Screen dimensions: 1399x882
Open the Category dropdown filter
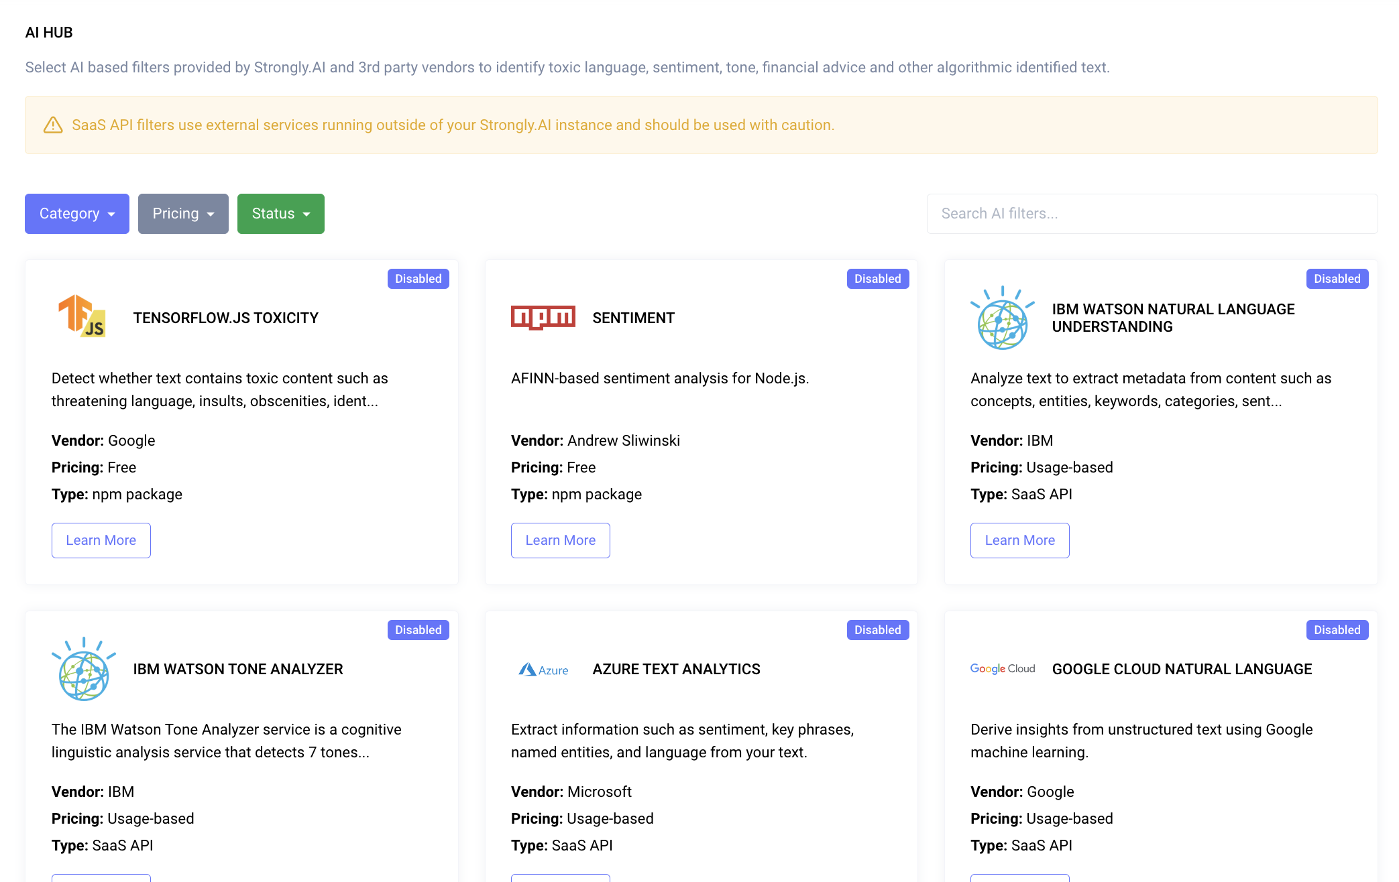pos(77,214)
